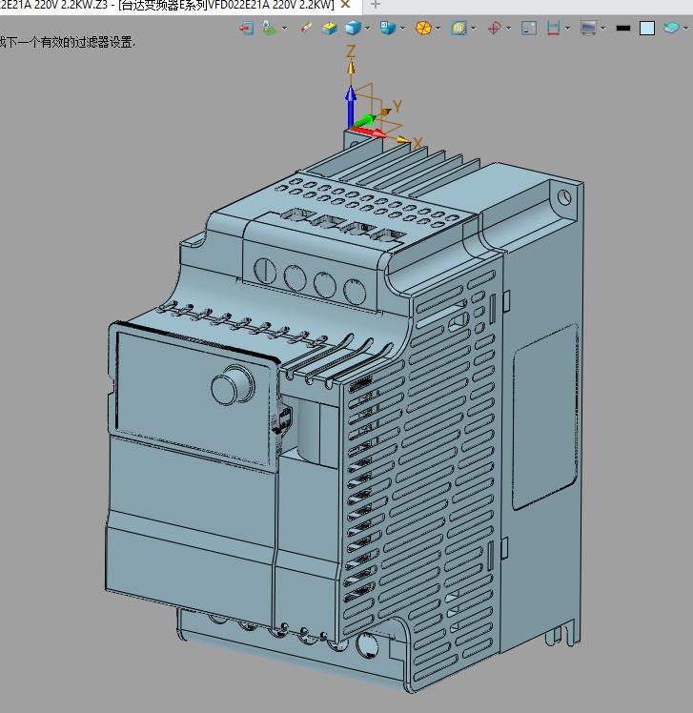
Task: Click the teal layered sheet icon
Action: [x=671, y=29]
